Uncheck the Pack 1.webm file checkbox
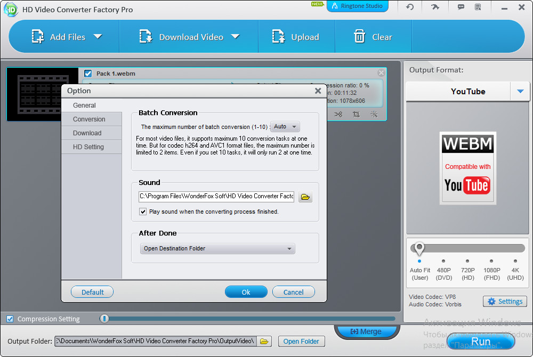 click(x=88, y=74)
